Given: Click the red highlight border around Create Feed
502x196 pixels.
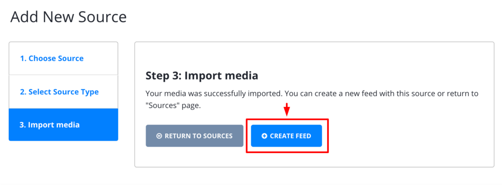Looking at the screenshot, I should (287, 119).
